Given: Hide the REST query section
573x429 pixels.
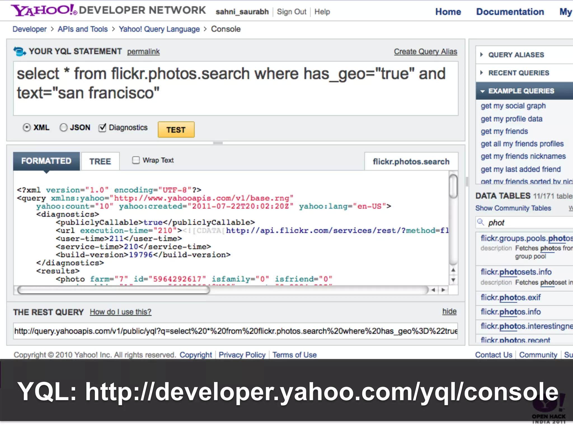Looking at the screenshot, I should (x=449, y=311).
